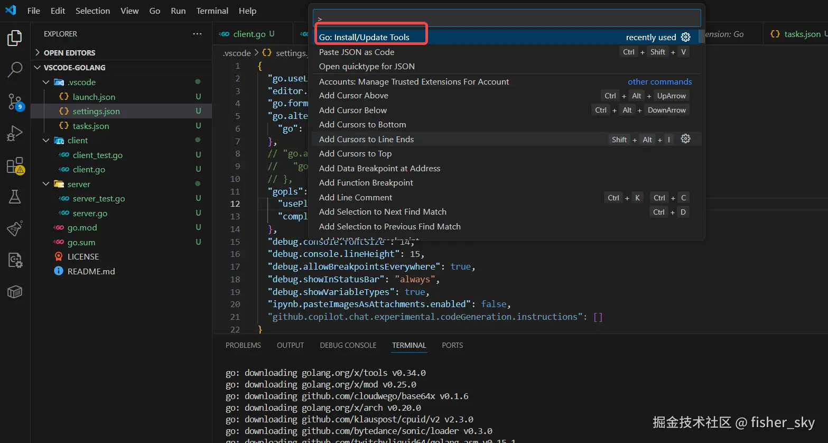Click the .vscode breadcrumb segment
This screenshot has height=443, width=828.
pyautogui.click(x=237, y=53)
